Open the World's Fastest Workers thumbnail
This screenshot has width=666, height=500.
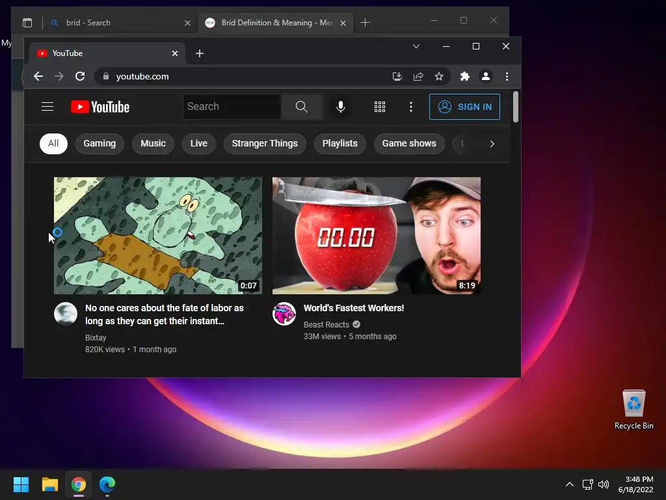click(x=377, y=236)
